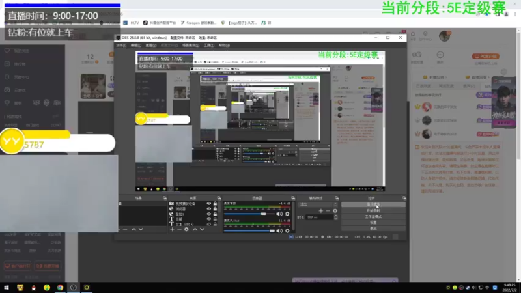Remove the selected source with the minus icon
Viewport: 521px width, 293px height.
tap(179, 229)
